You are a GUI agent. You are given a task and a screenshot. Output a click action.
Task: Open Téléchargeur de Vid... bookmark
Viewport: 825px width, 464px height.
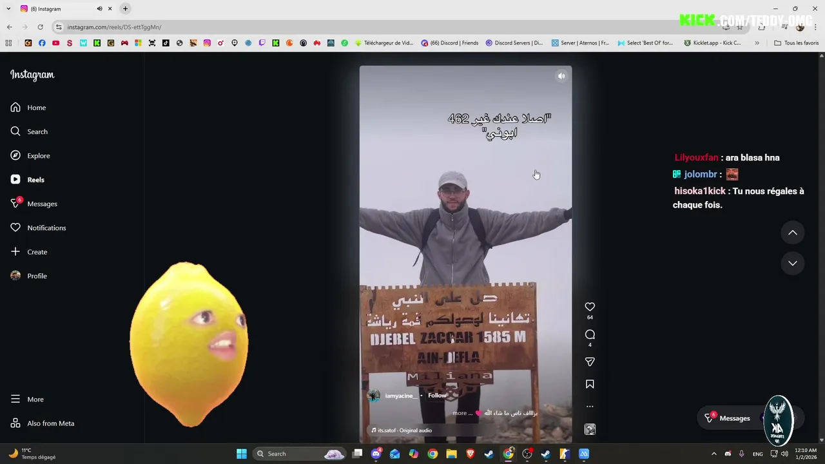click(x=384, y=43)
